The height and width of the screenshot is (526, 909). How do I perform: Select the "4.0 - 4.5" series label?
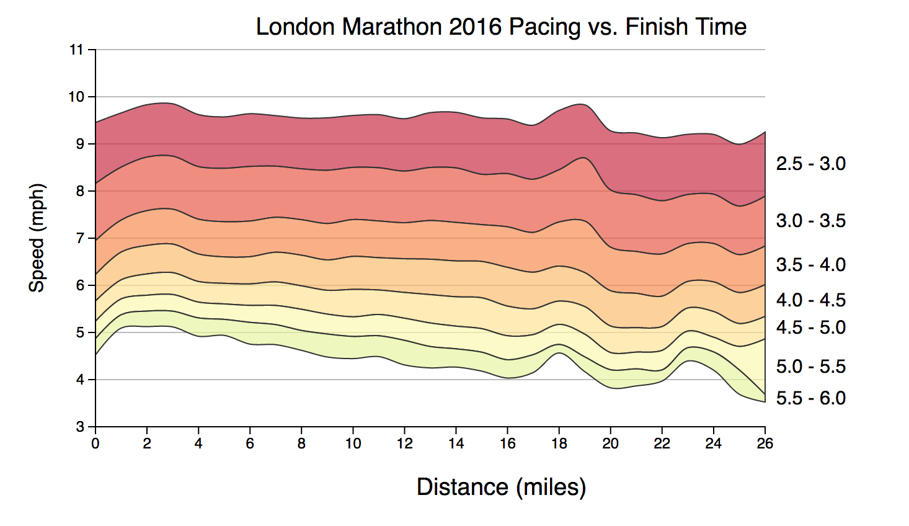810,300
